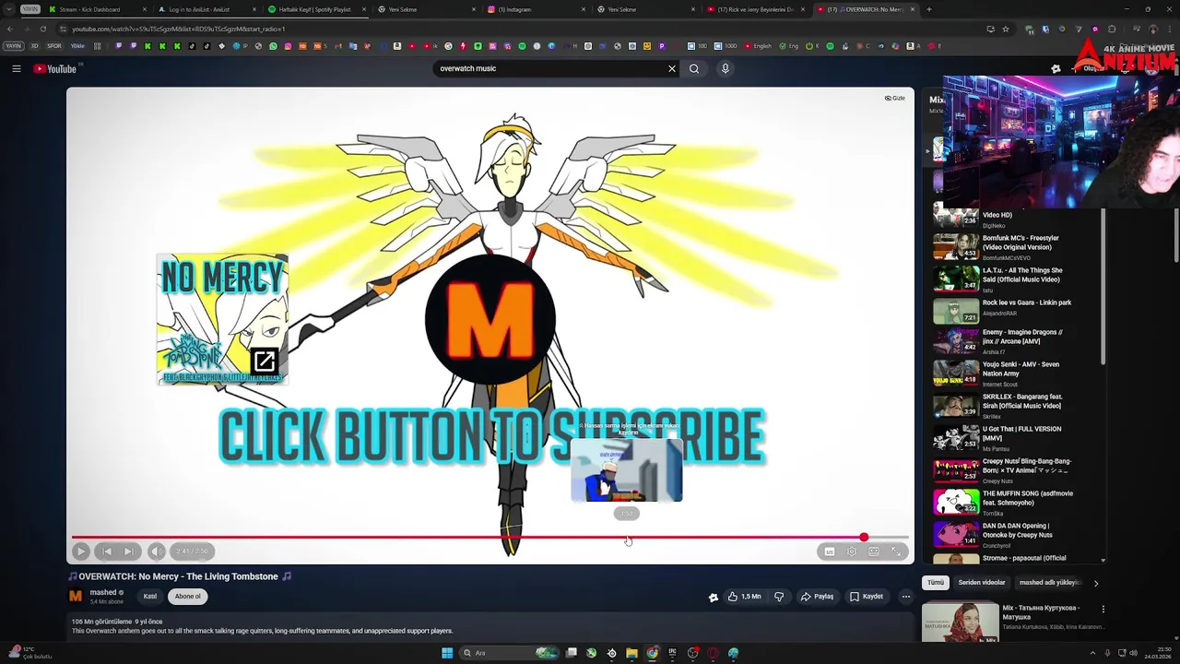This screenshot has width=1180, height=664.
Task: Mute the video volume speaker icon
Action: click(x=157, y=551)
